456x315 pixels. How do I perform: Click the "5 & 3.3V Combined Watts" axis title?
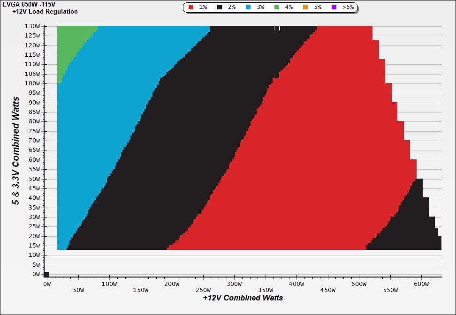pyautogui.click(x=16, y=151)
